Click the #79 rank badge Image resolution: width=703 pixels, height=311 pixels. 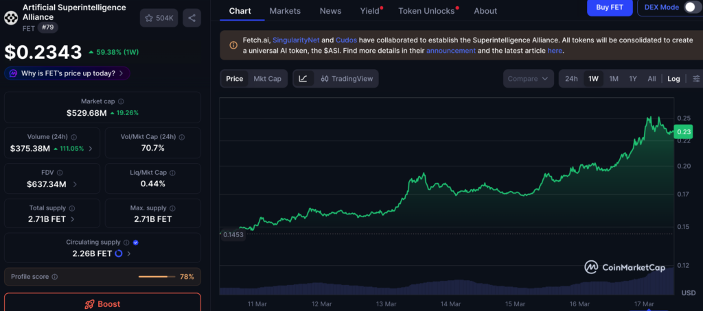pos(48,28)
